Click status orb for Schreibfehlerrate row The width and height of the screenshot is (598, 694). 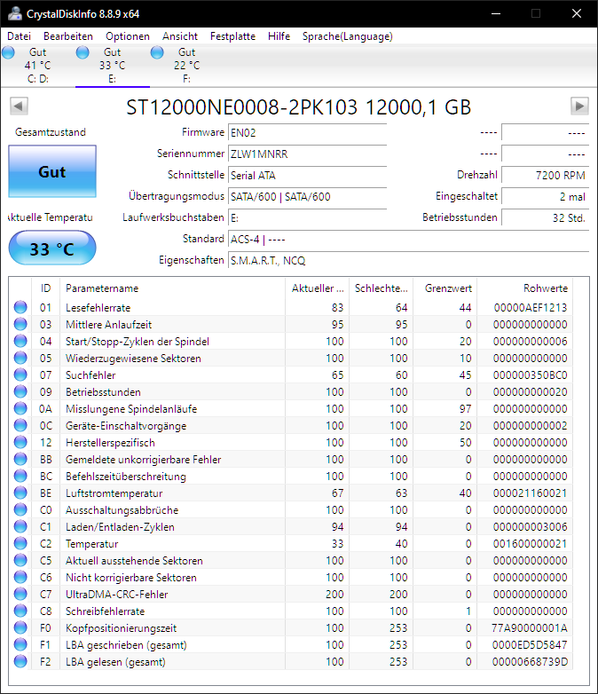click(20, 611)
